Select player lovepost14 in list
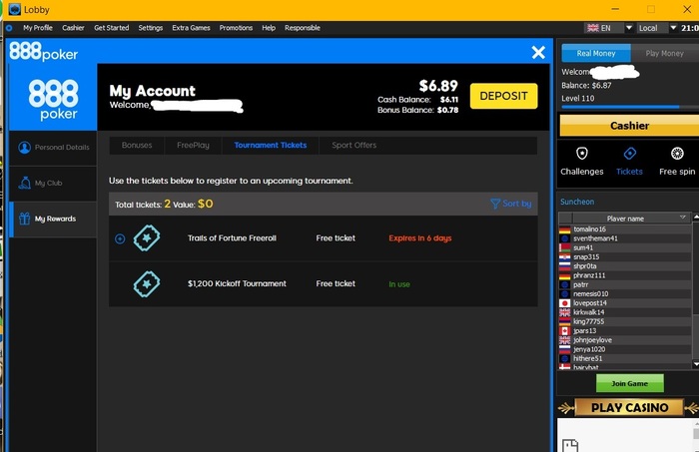 tap(624, 302)
